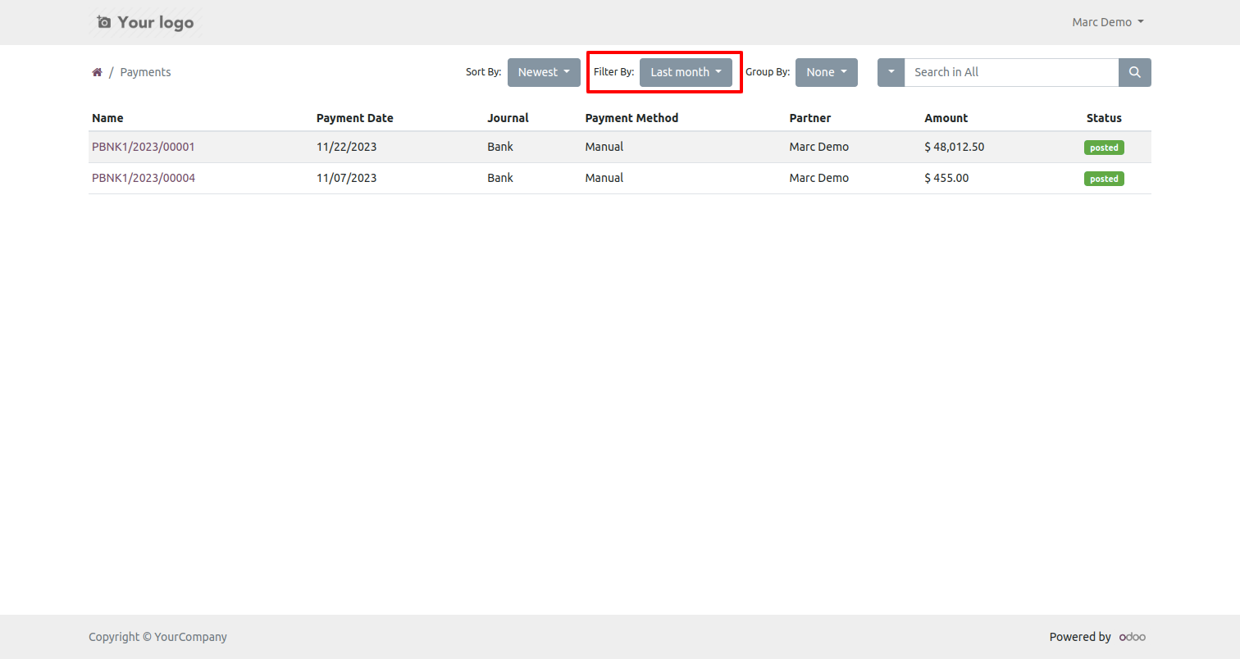This screenshot has width=1240, height=659.
Task: Open the Odoo link in footer
Action: (x=1133, y=637)
